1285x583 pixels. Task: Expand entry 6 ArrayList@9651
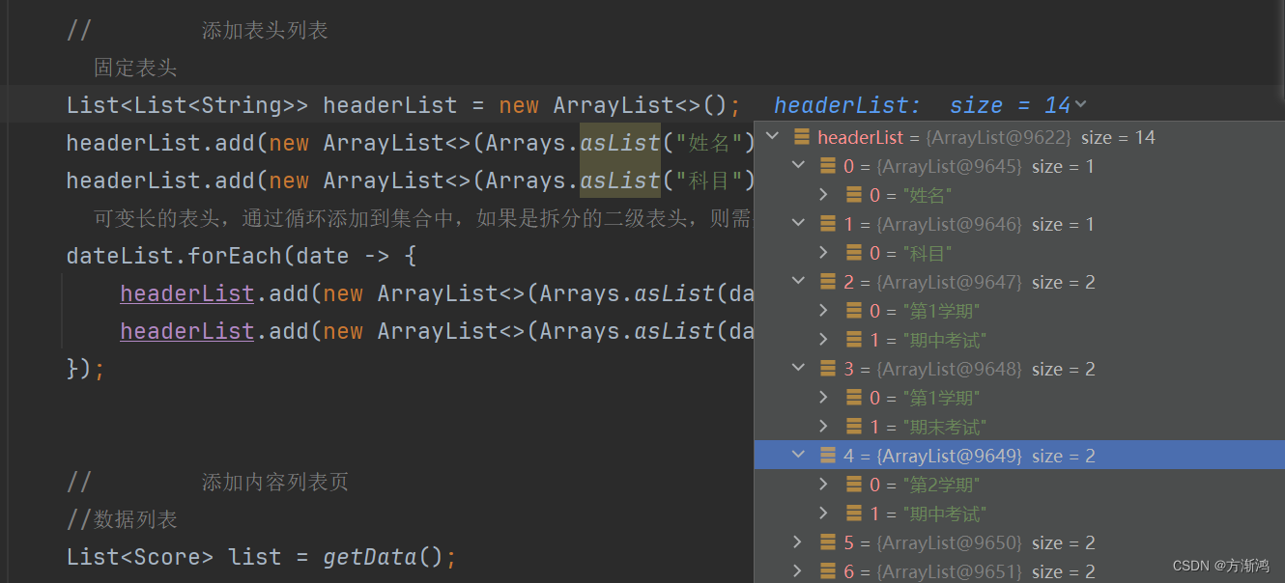(798, 571)
